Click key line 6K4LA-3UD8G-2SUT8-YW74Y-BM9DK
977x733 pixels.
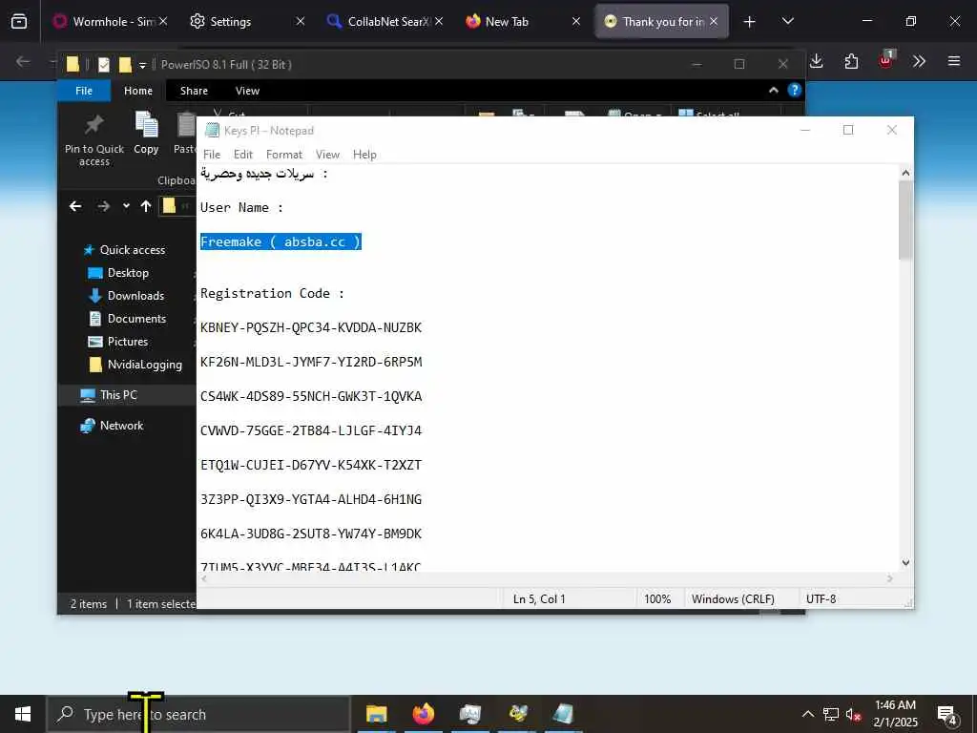(311, 534)
